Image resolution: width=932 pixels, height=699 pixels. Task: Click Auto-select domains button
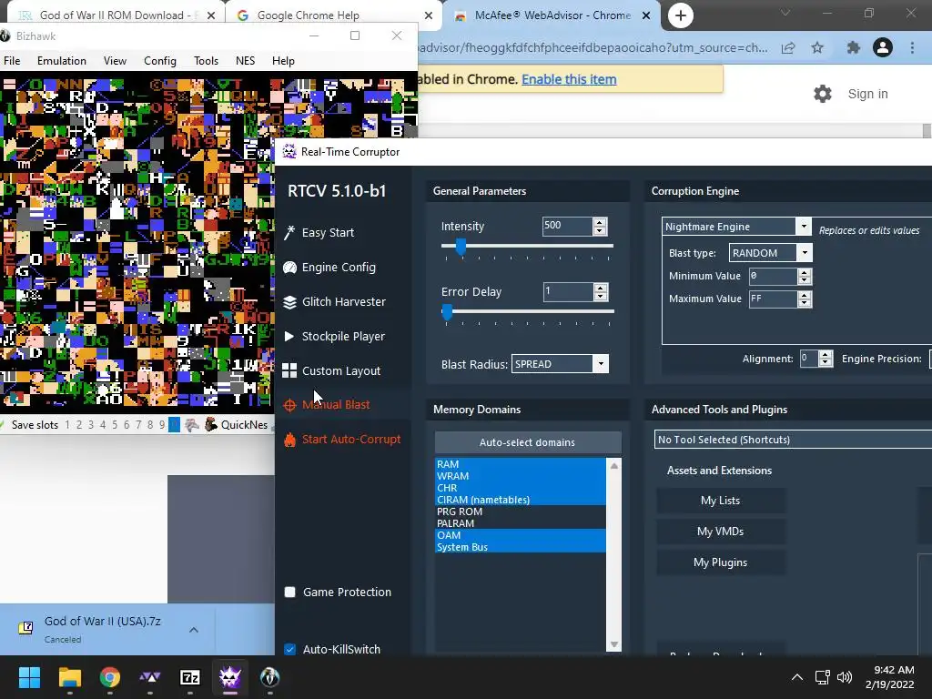(527, 442)
